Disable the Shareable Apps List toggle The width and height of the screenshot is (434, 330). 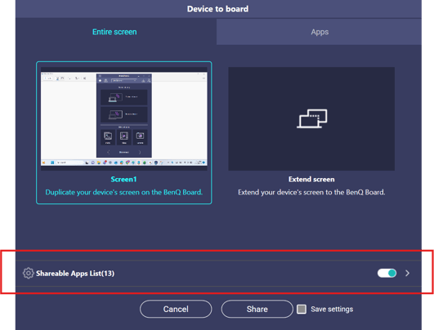click(x=387, y=274)
